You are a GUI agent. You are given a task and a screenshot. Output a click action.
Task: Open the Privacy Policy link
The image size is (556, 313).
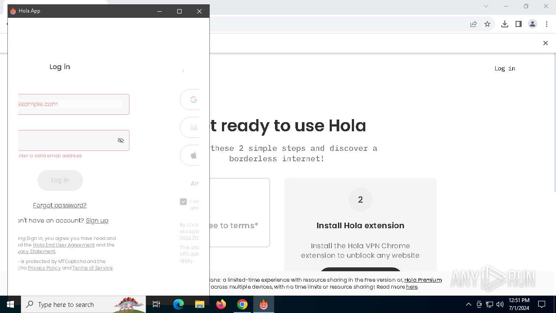pyautogui.click(x=44, y=268)
